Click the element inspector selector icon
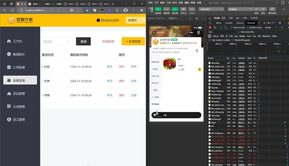The height and width of the screenshot is (166, 289). [210, 23]
